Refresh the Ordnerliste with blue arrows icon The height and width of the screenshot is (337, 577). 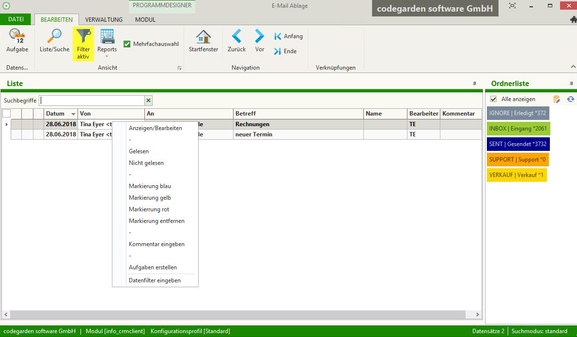(x=571, y=99)
